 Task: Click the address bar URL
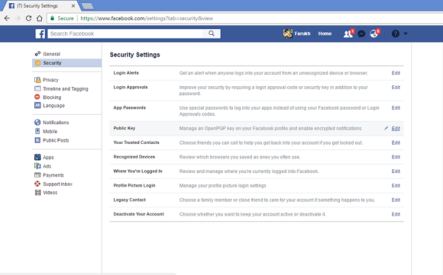[x=147, y=18]
